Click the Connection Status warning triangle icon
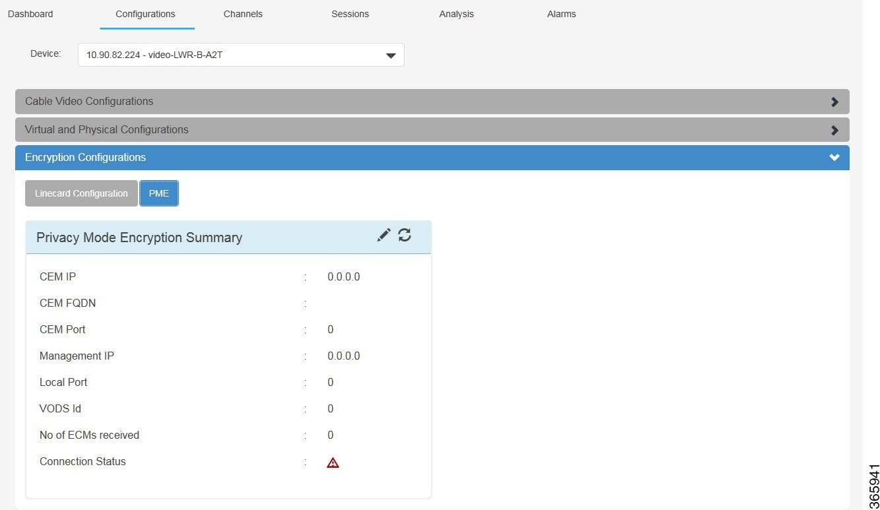 coord(332,462)
